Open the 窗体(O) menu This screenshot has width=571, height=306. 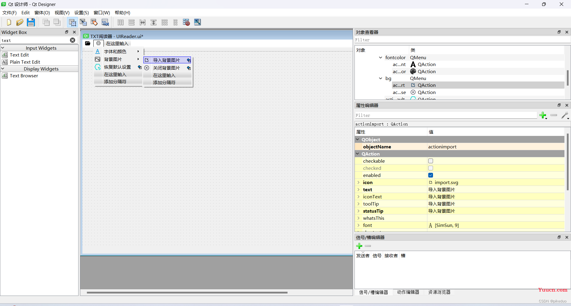[x=42, y=12]
